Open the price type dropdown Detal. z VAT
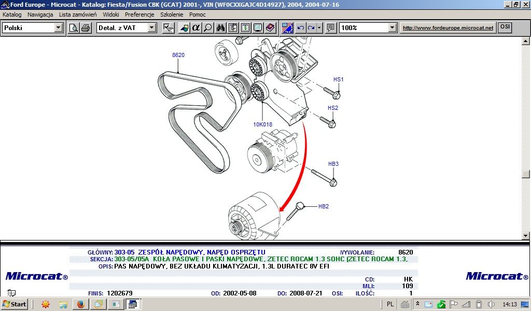Screen dimensions: 531x311 pos(152,28)
